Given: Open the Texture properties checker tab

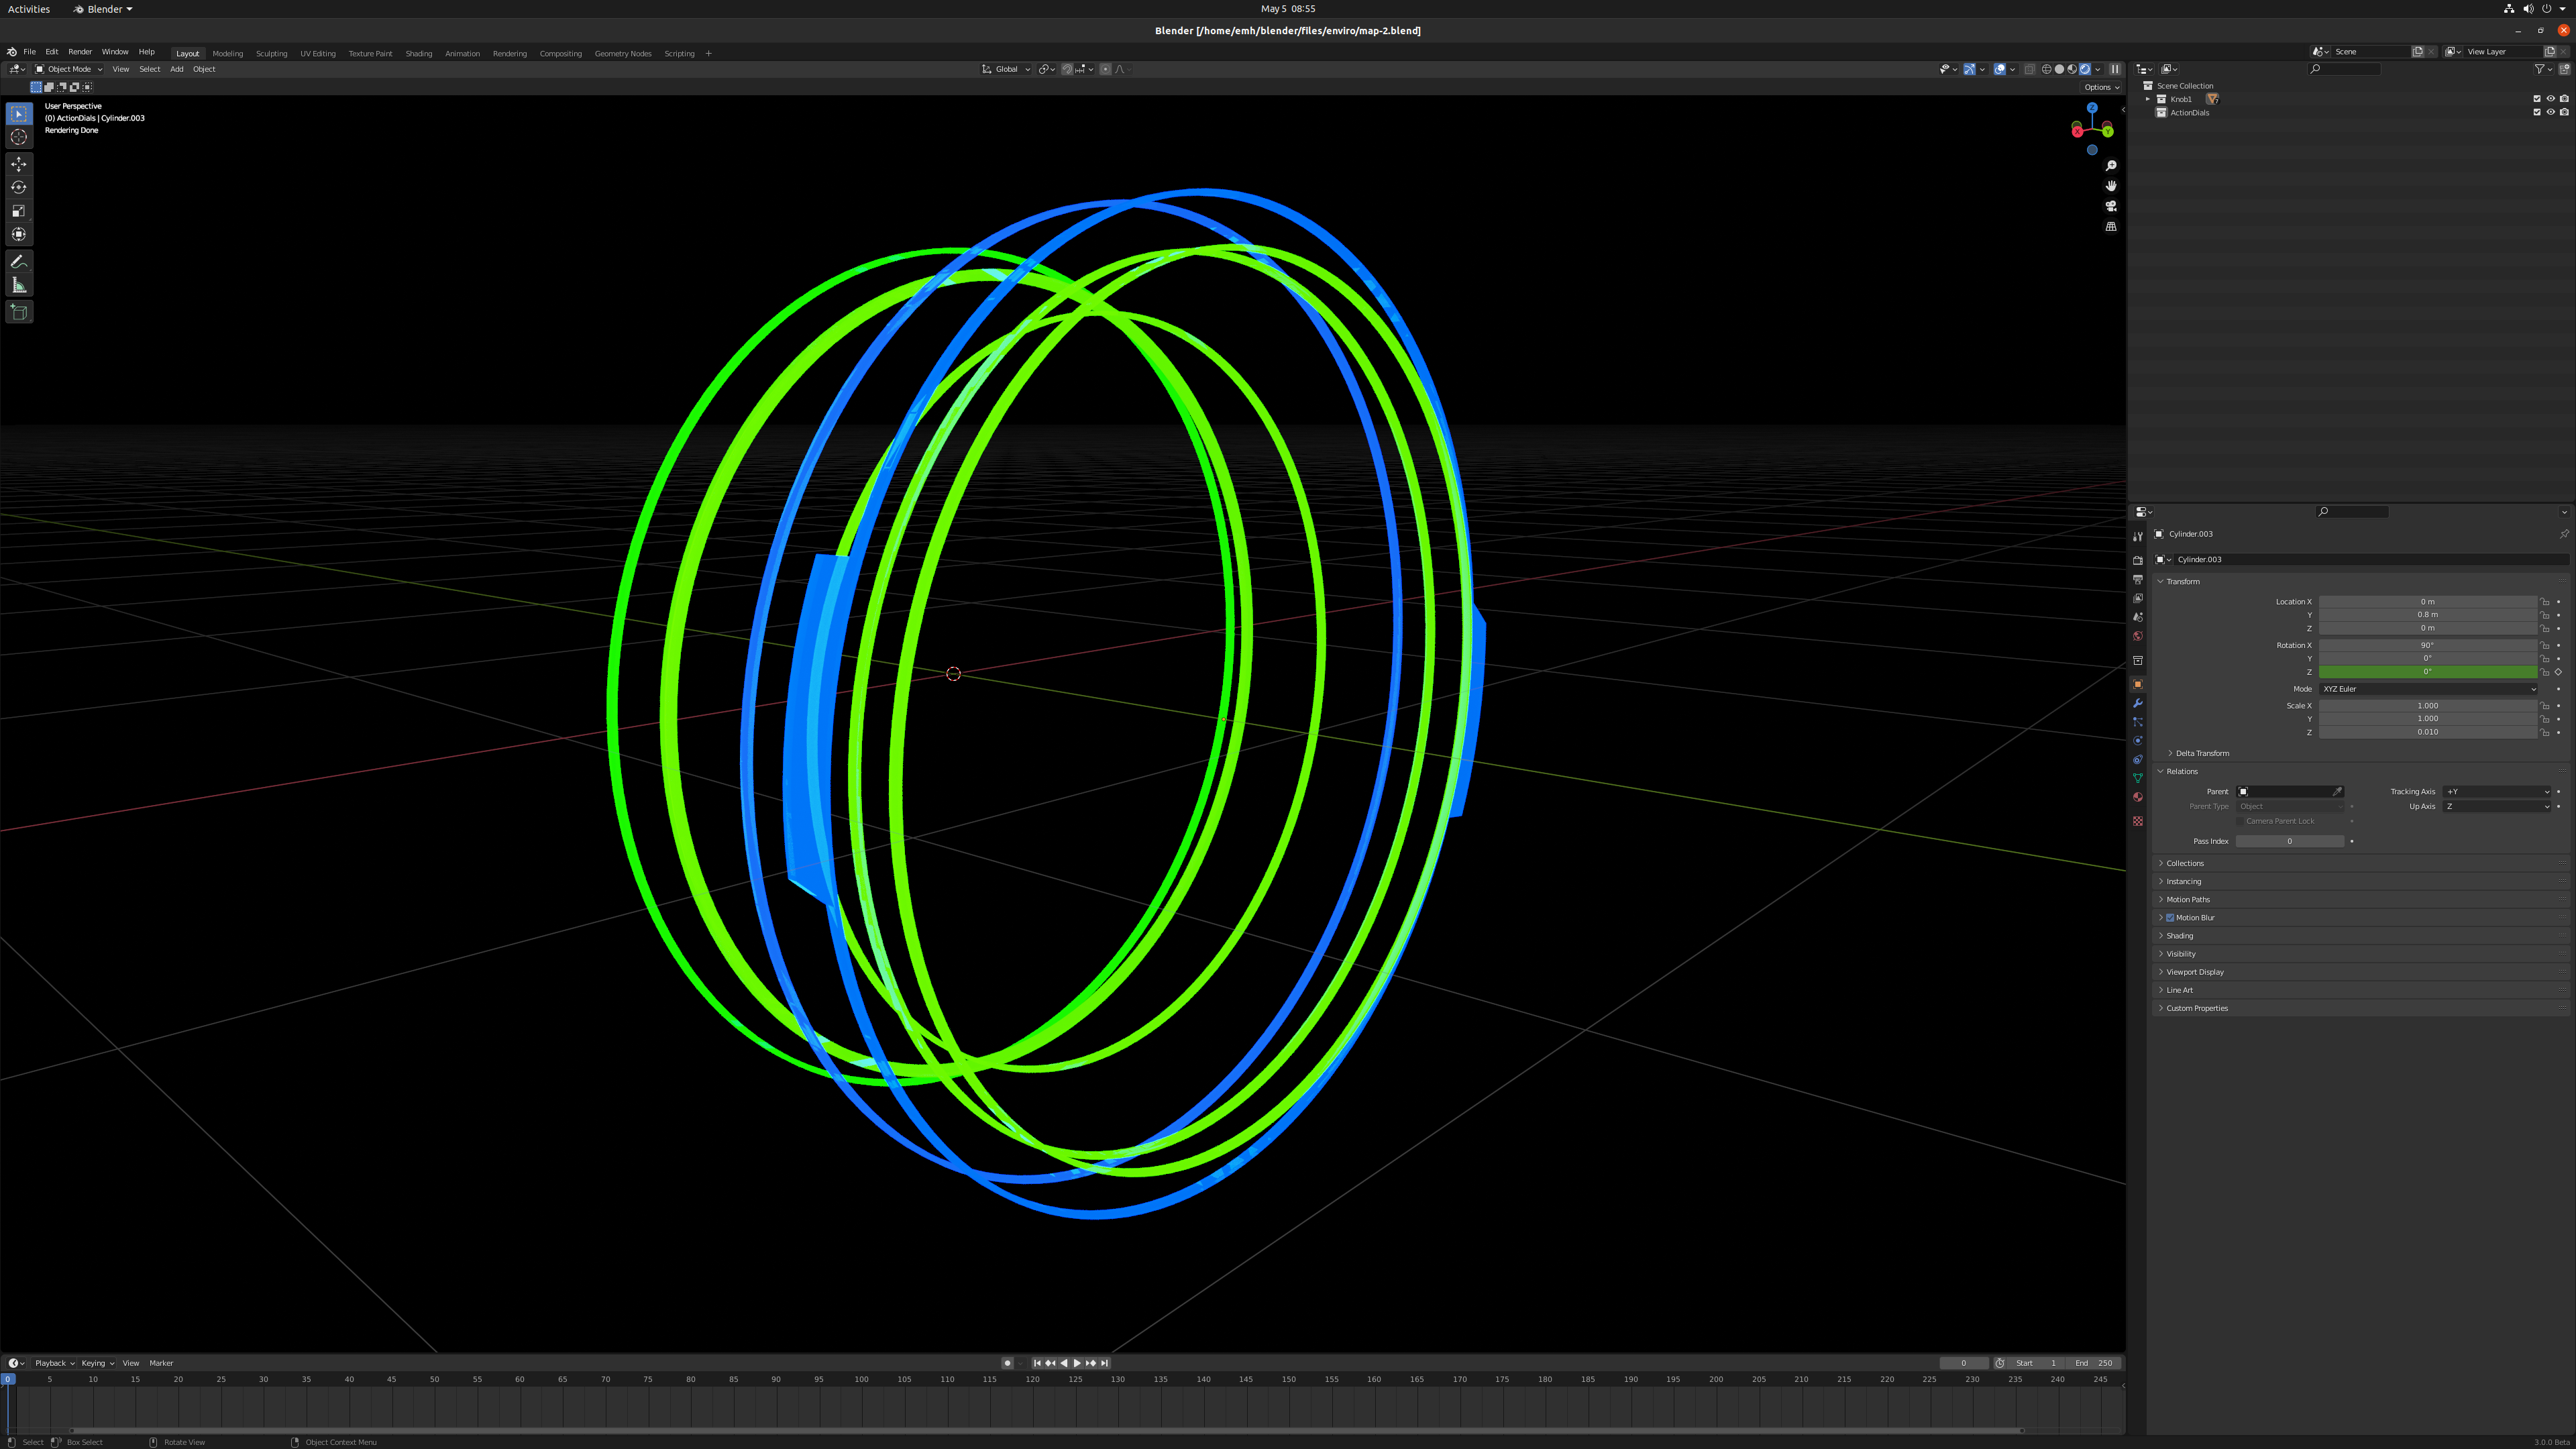Looking at the screenshot, I should point(2138,821).
